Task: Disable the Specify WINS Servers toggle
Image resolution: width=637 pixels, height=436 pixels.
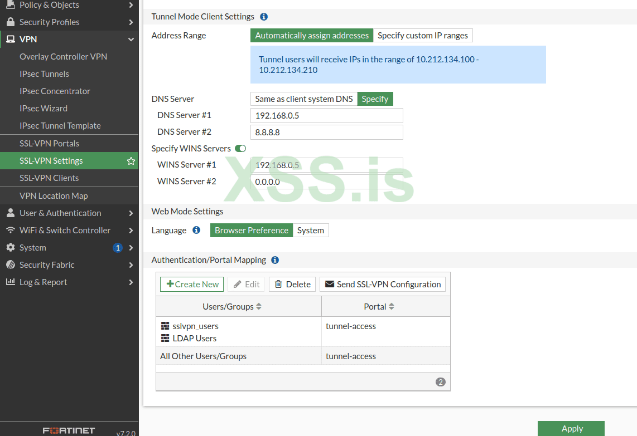Action: (x=240, y=149)
